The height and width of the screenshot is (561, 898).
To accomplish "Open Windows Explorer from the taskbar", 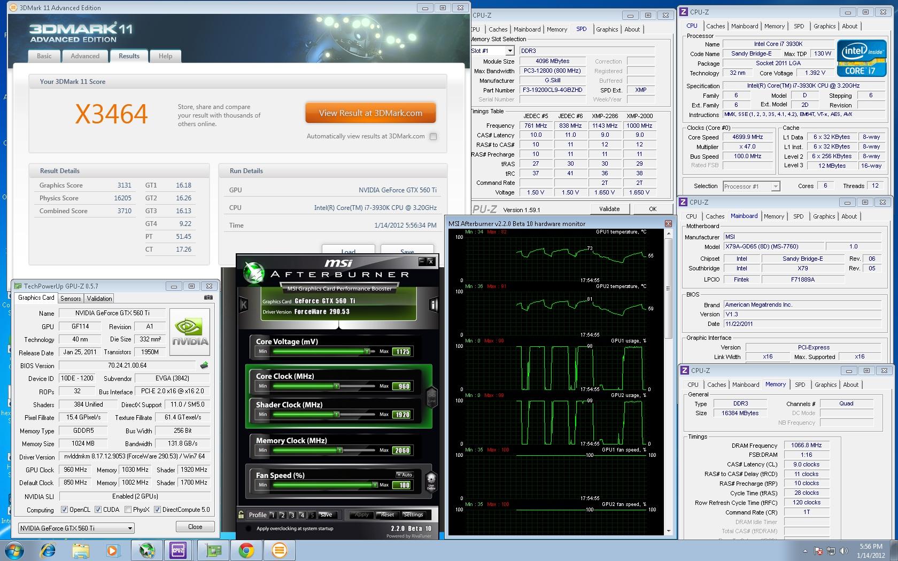I will pos(81,550).
